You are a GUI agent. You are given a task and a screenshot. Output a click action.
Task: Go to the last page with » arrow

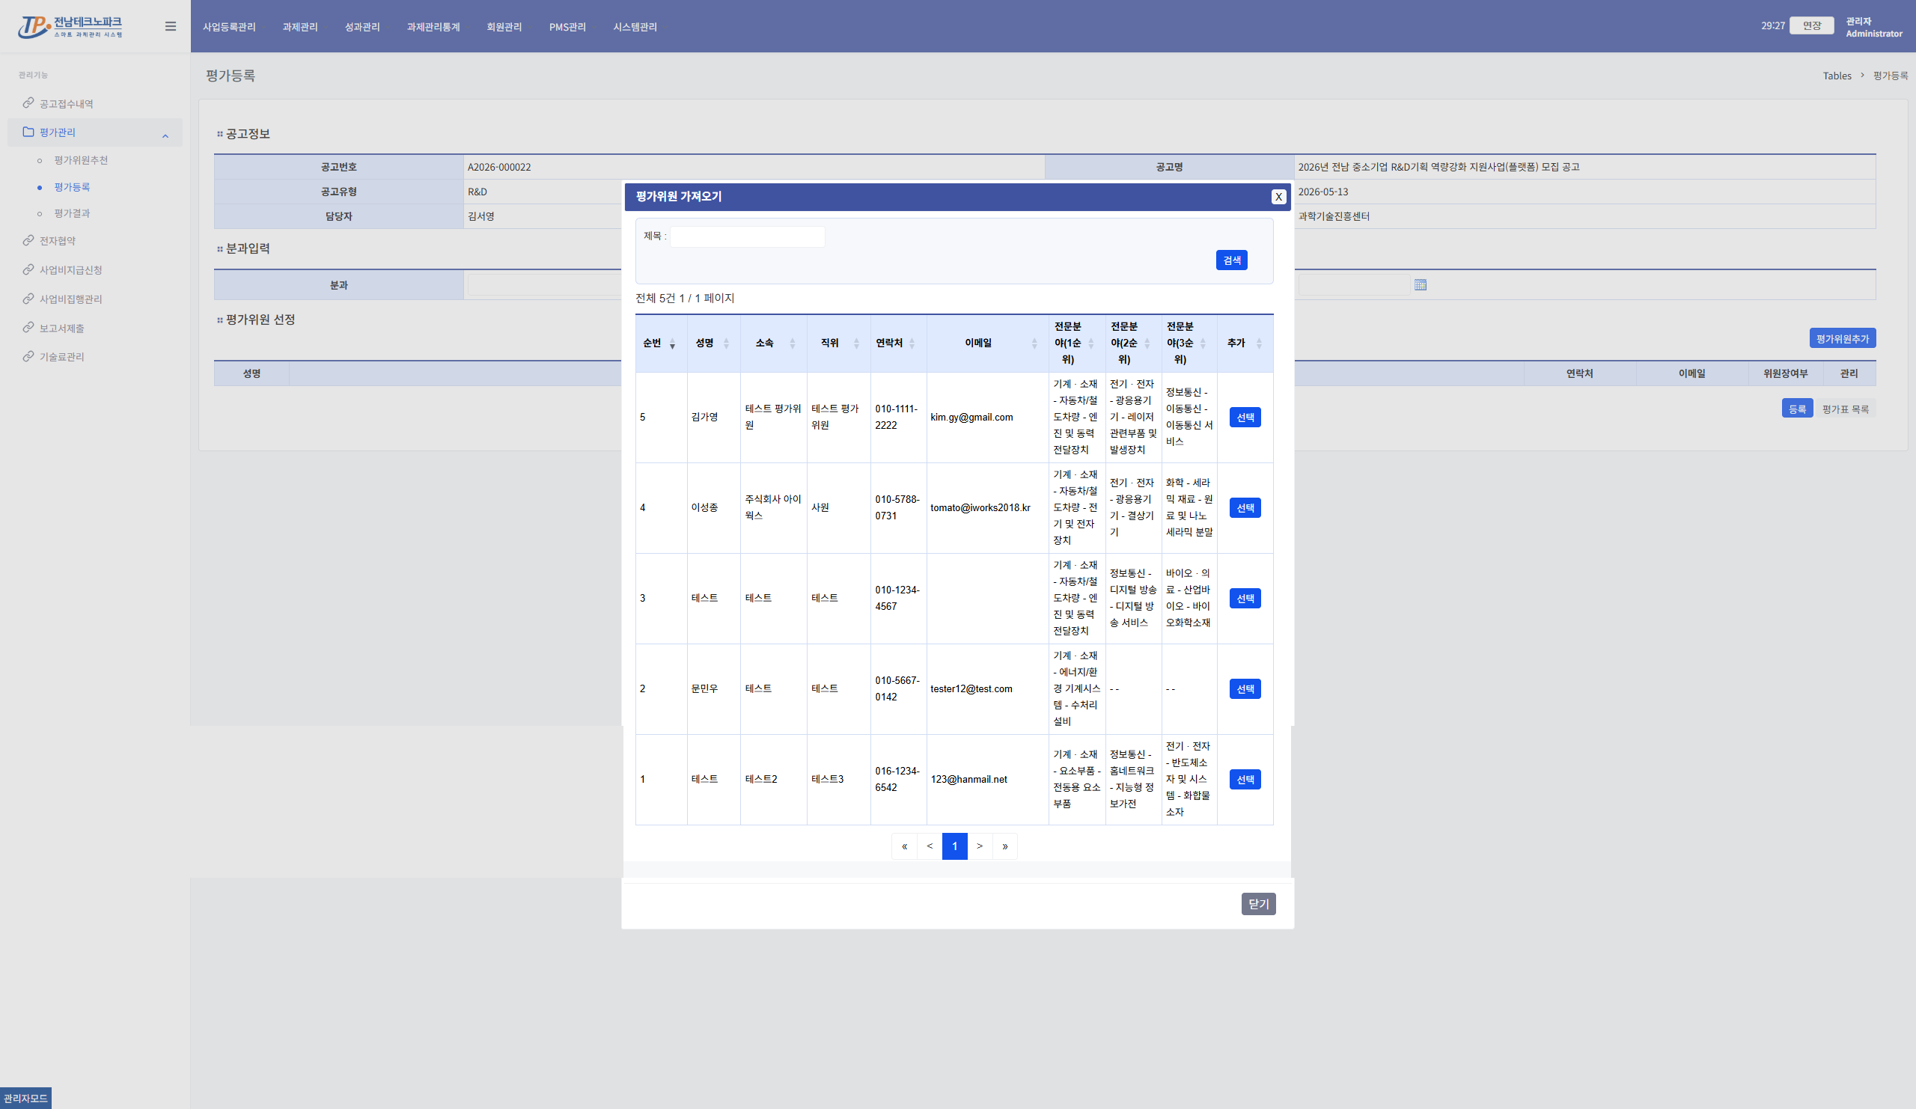click(1004, 846)
